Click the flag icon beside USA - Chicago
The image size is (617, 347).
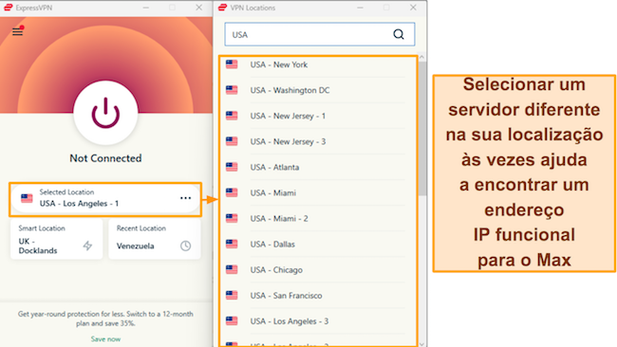232,269
